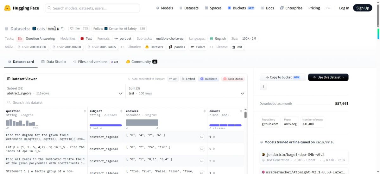Open the Docs page
This screenshot has width=380, height=174.
267,8
